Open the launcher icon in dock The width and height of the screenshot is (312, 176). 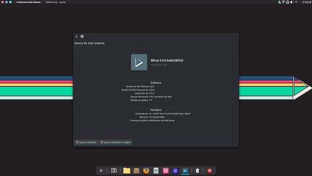coord(101,171)
